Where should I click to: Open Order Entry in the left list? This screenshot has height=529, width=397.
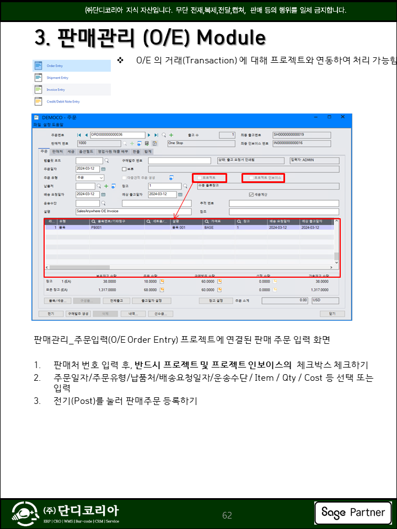(72, 66)
